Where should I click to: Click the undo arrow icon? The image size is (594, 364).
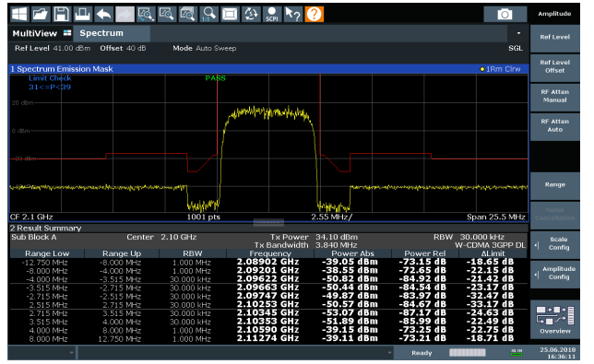pyautogui.click(x=103, y=14)
